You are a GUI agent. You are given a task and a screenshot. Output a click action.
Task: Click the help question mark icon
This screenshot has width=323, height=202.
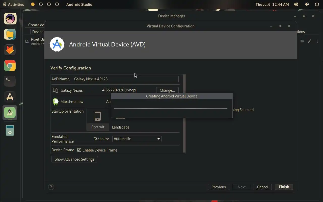(x=51, y=187)
